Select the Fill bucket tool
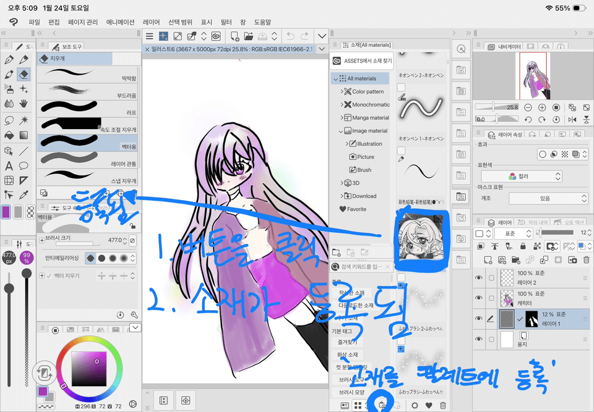This screenshot has width=594, height=412. pyautogui.click(x=9, y=135)
